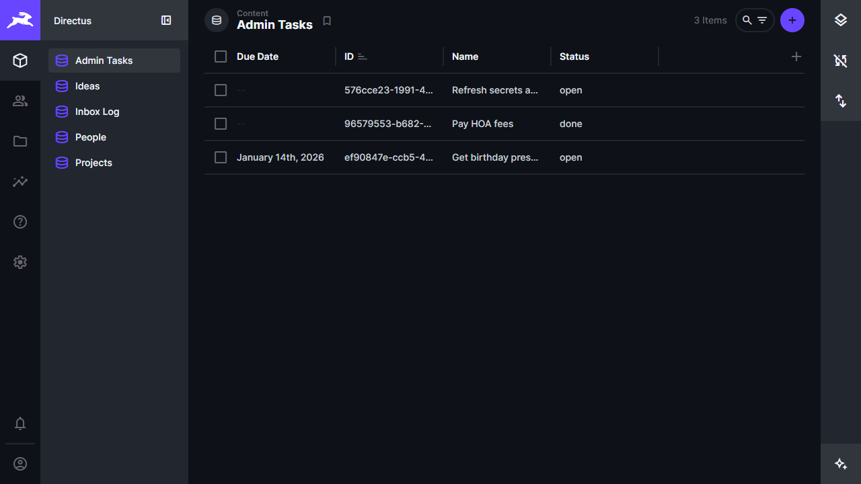Open the File Library module
This screenshot has width=861, height=484.
(x=20, y=141)
